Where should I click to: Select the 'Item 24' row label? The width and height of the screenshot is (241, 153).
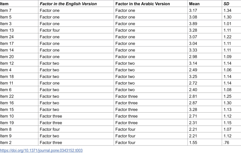coord(7,37)
